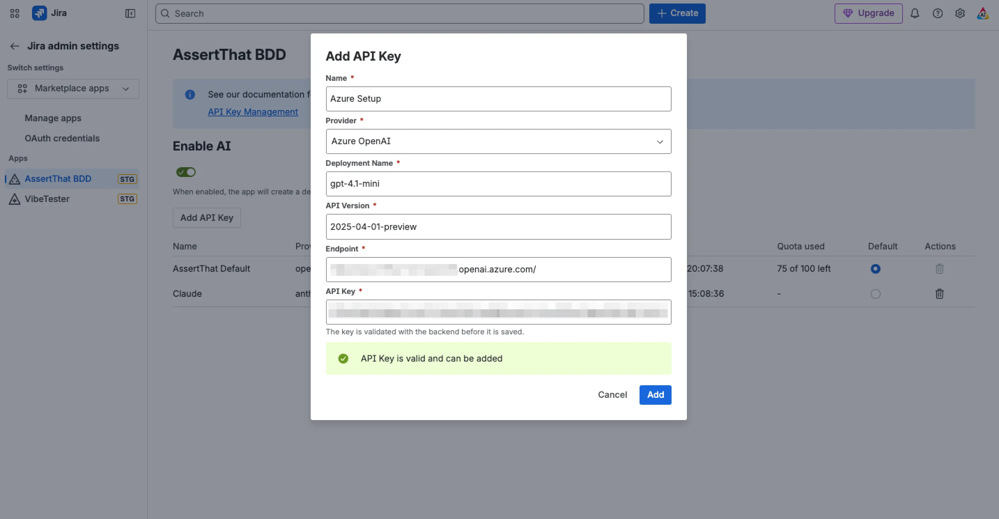Go back using arrow beside Jira admin settings
Screen dimensions: 999x519
[15, 46]
